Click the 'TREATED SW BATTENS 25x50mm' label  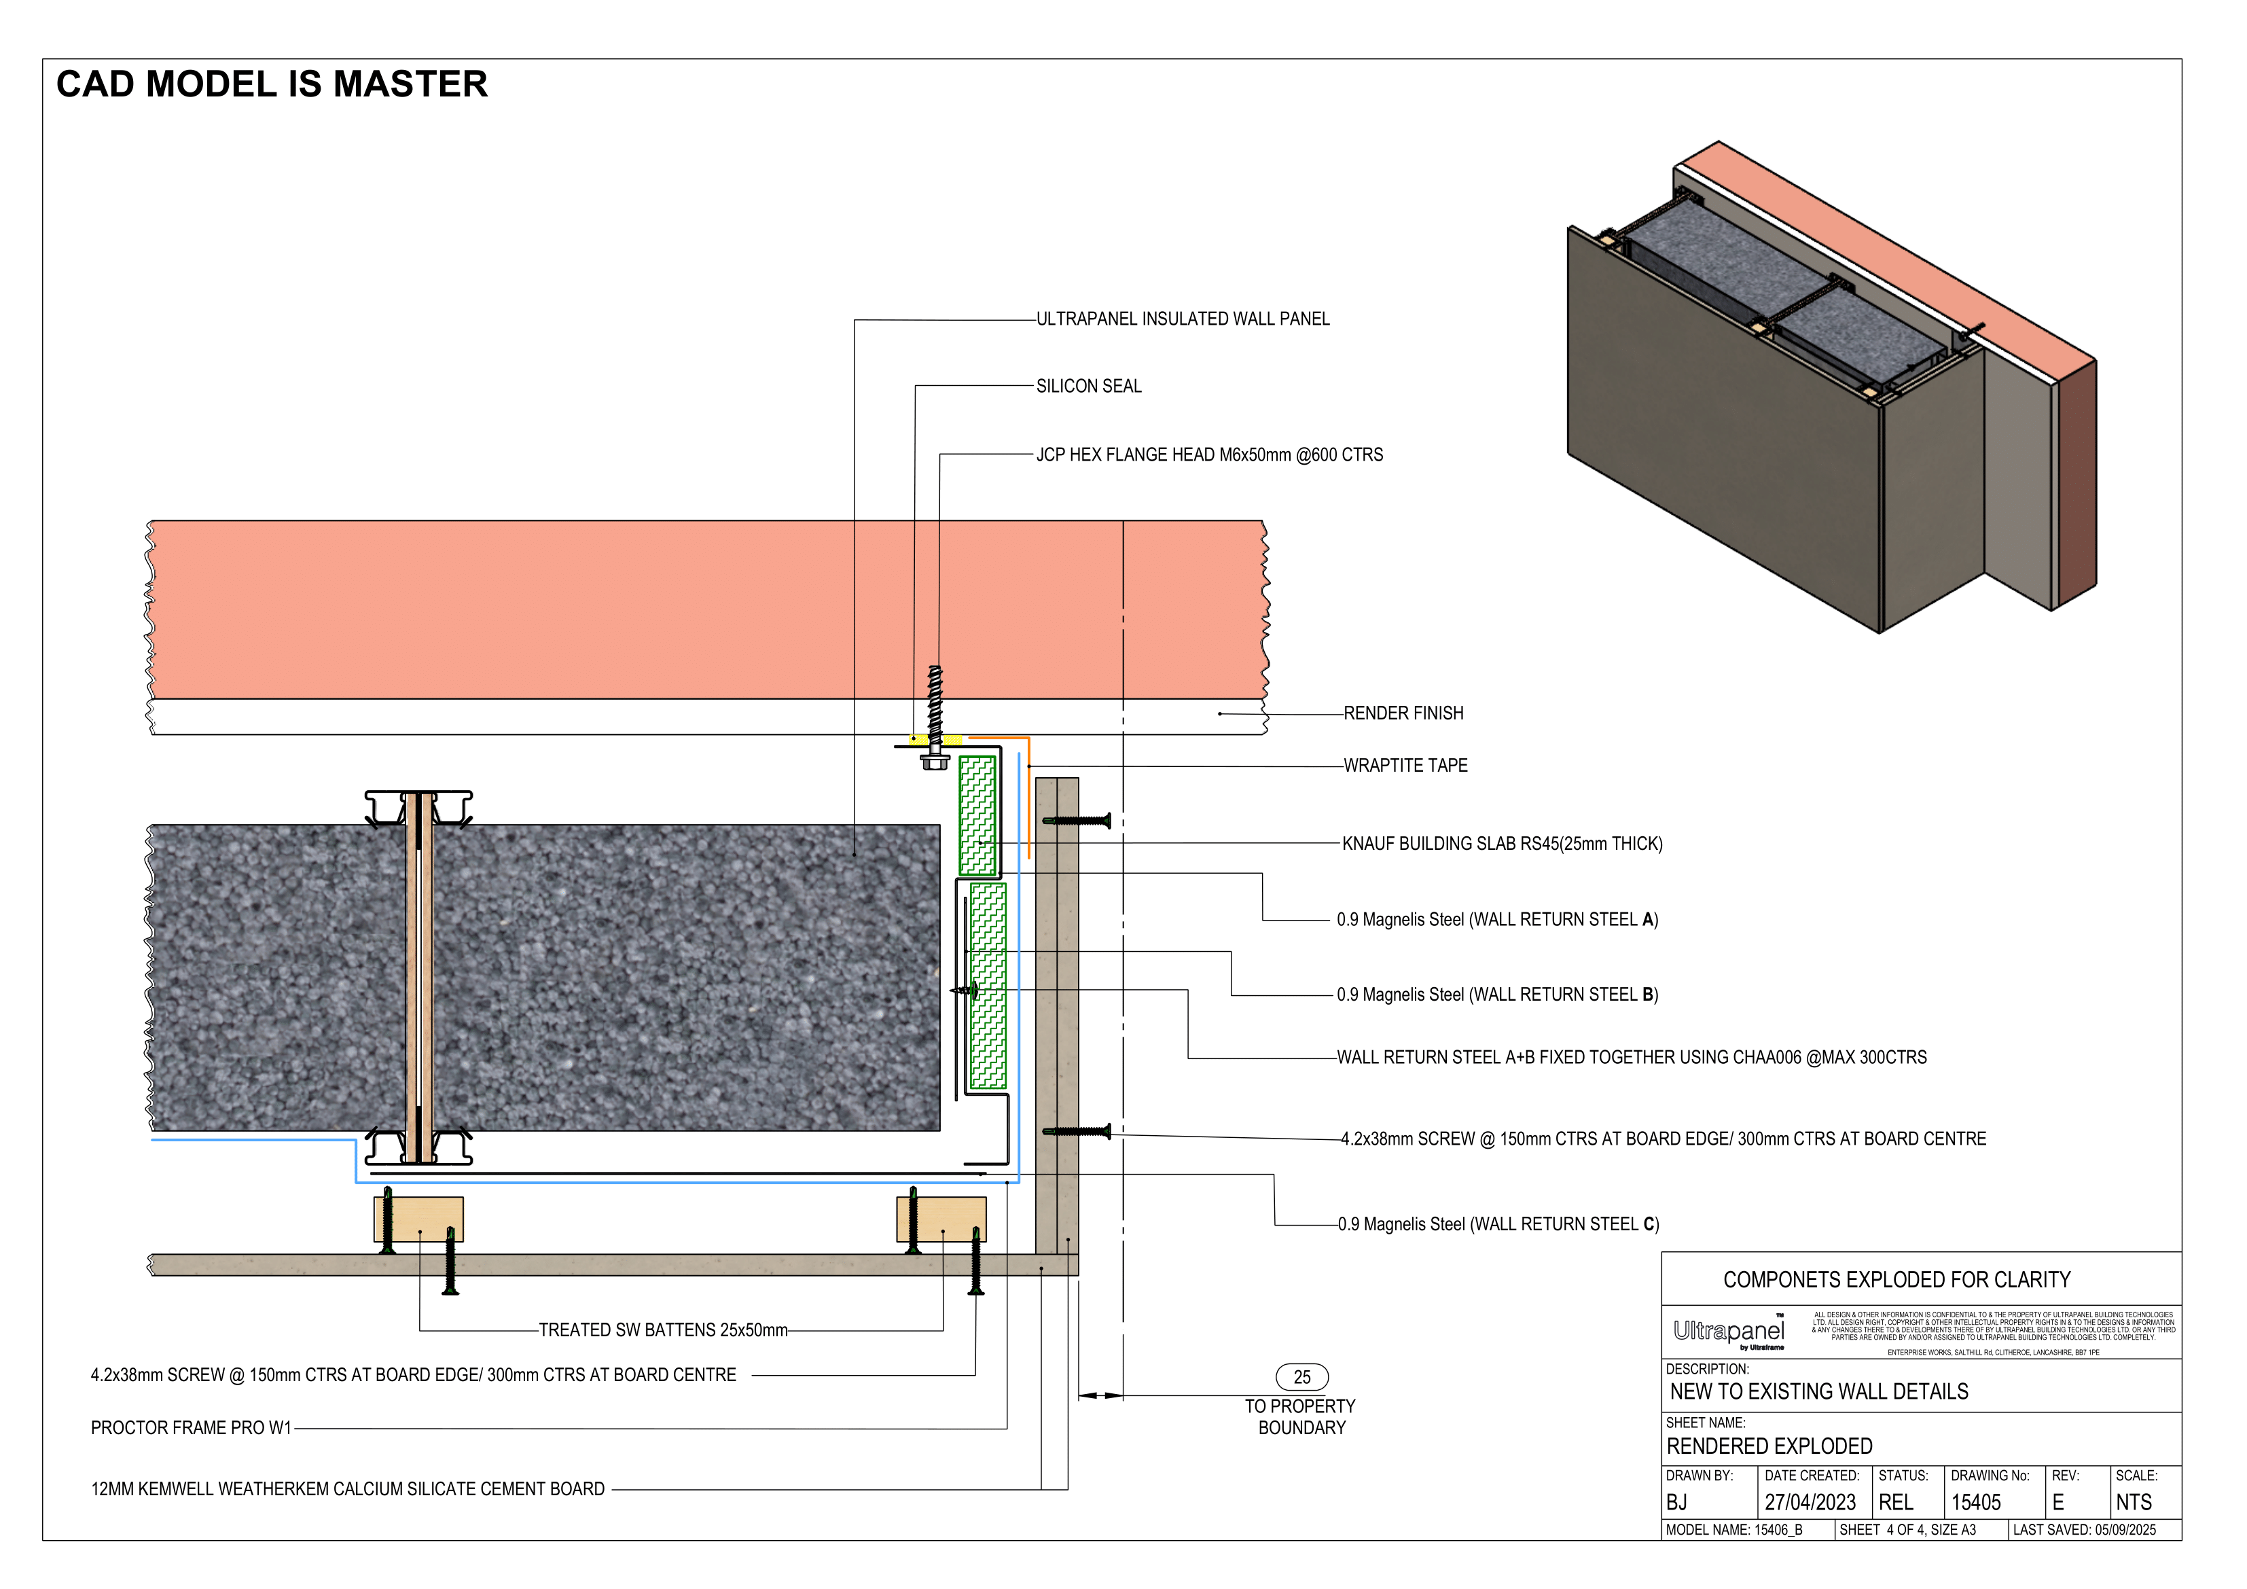coord(662,1331)
